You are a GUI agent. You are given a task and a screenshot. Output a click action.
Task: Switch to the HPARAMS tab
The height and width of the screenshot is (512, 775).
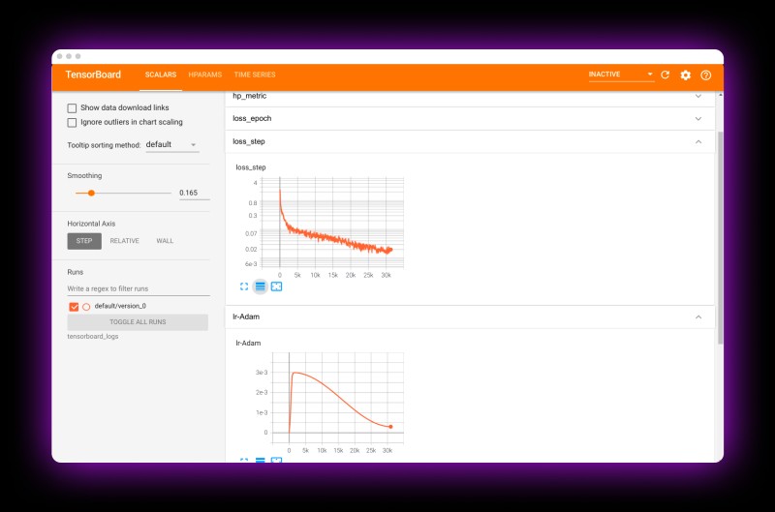205,75
